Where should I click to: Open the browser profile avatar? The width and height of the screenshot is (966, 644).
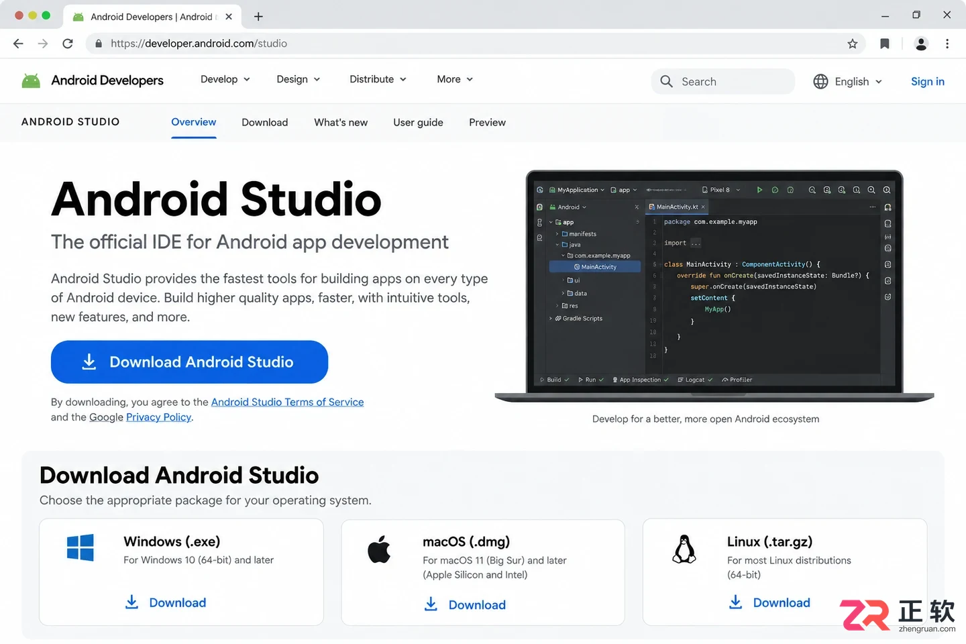point(921,44)
